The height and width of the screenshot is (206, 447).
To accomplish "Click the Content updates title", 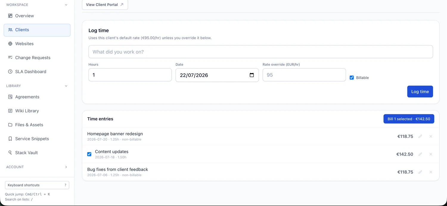I will 112,152.
